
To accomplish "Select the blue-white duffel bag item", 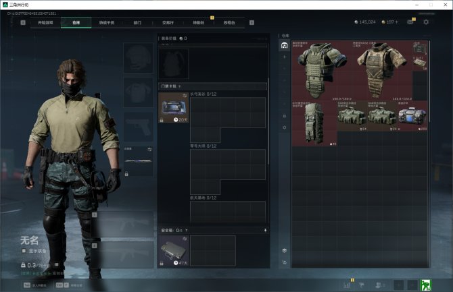I will (412, 116).
